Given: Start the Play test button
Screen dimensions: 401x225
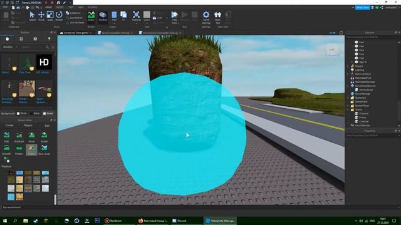Looking at the screenshot, I should click(174, 15).
